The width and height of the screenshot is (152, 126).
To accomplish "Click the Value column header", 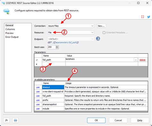I will 102,56.
